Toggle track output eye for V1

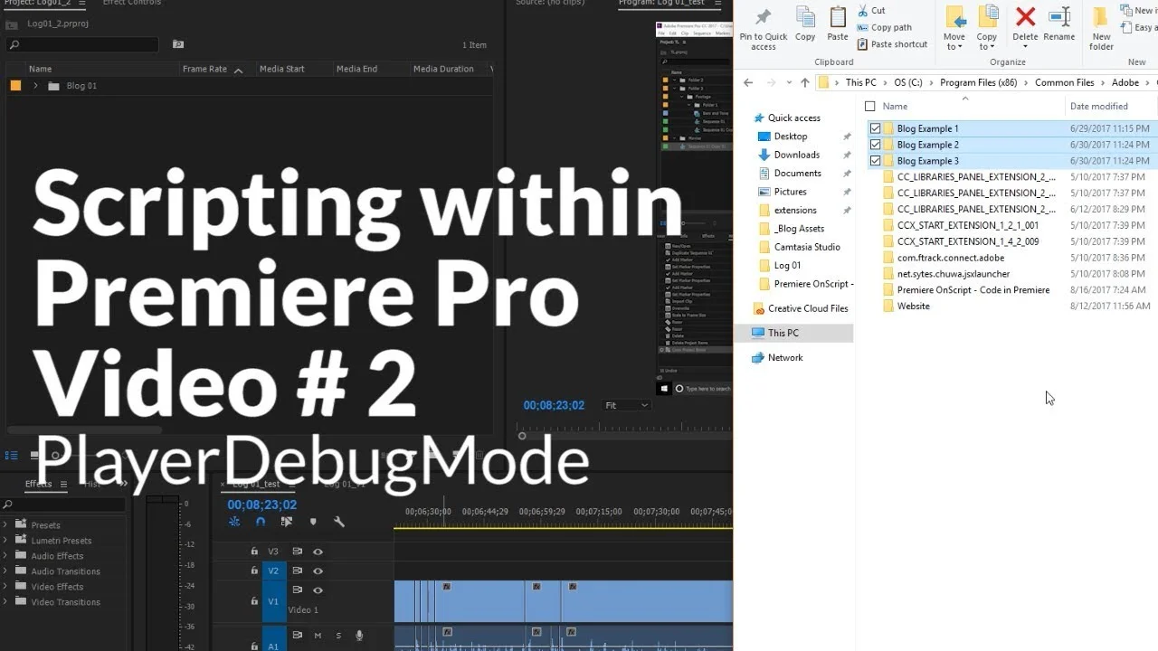point(318,590)
